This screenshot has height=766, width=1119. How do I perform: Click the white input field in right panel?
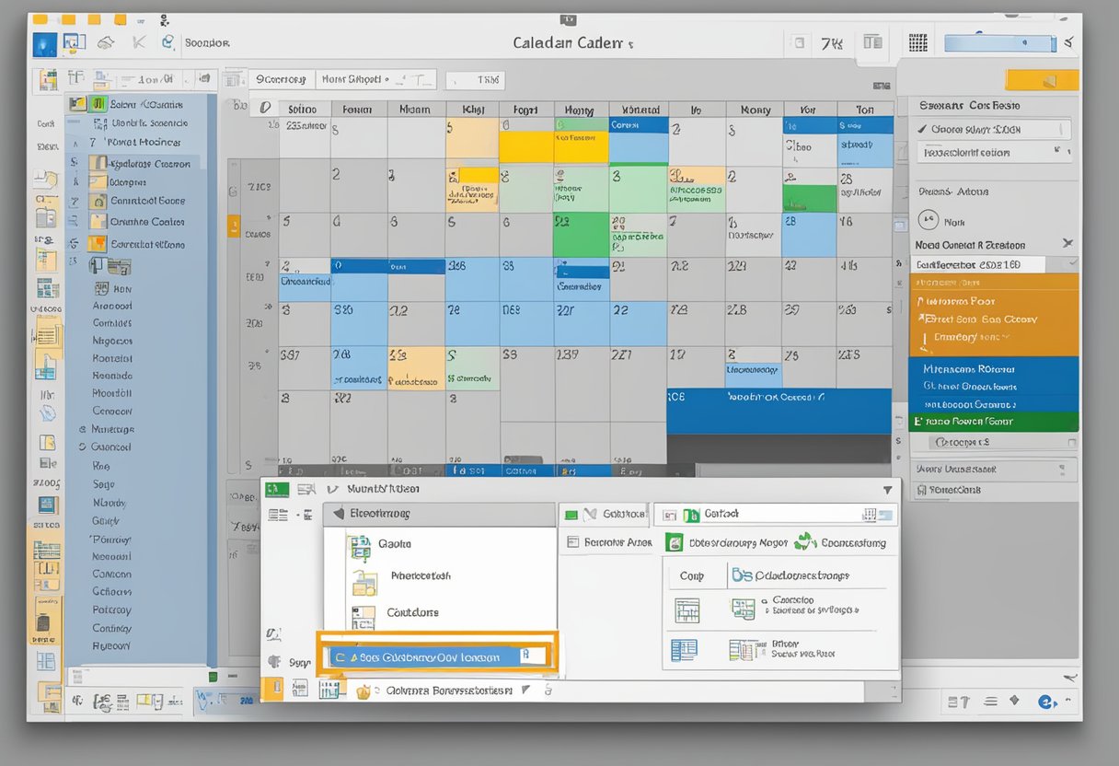pos(980,264)
